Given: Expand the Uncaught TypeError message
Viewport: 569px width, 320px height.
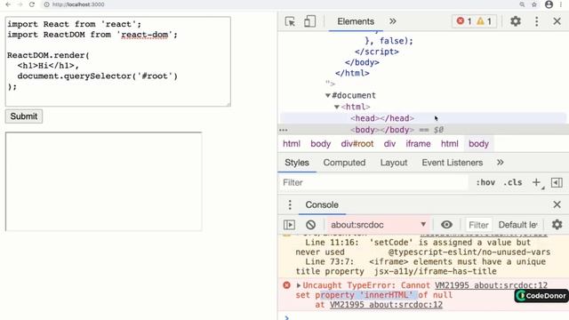Looking at the screenshot, I should (x=299, y=285).
